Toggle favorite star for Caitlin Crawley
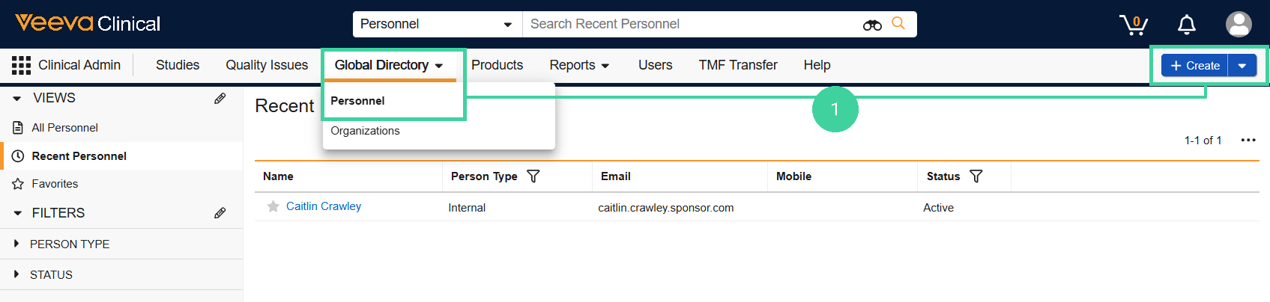 273,206
